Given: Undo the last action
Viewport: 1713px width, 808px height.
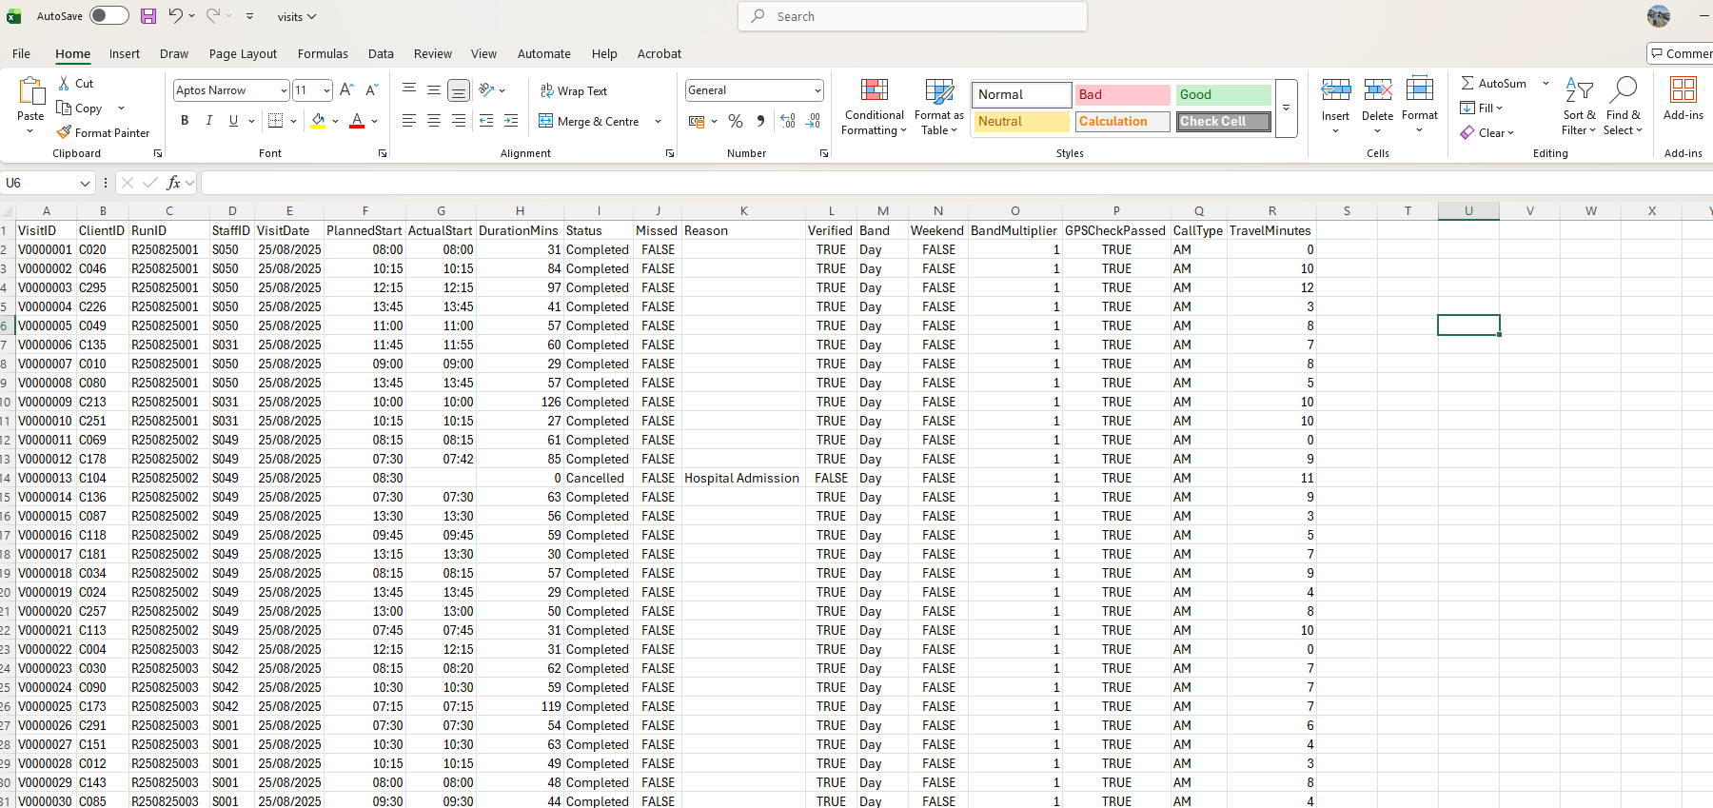Looking at the screenshot, I should (x=175, y=16).
